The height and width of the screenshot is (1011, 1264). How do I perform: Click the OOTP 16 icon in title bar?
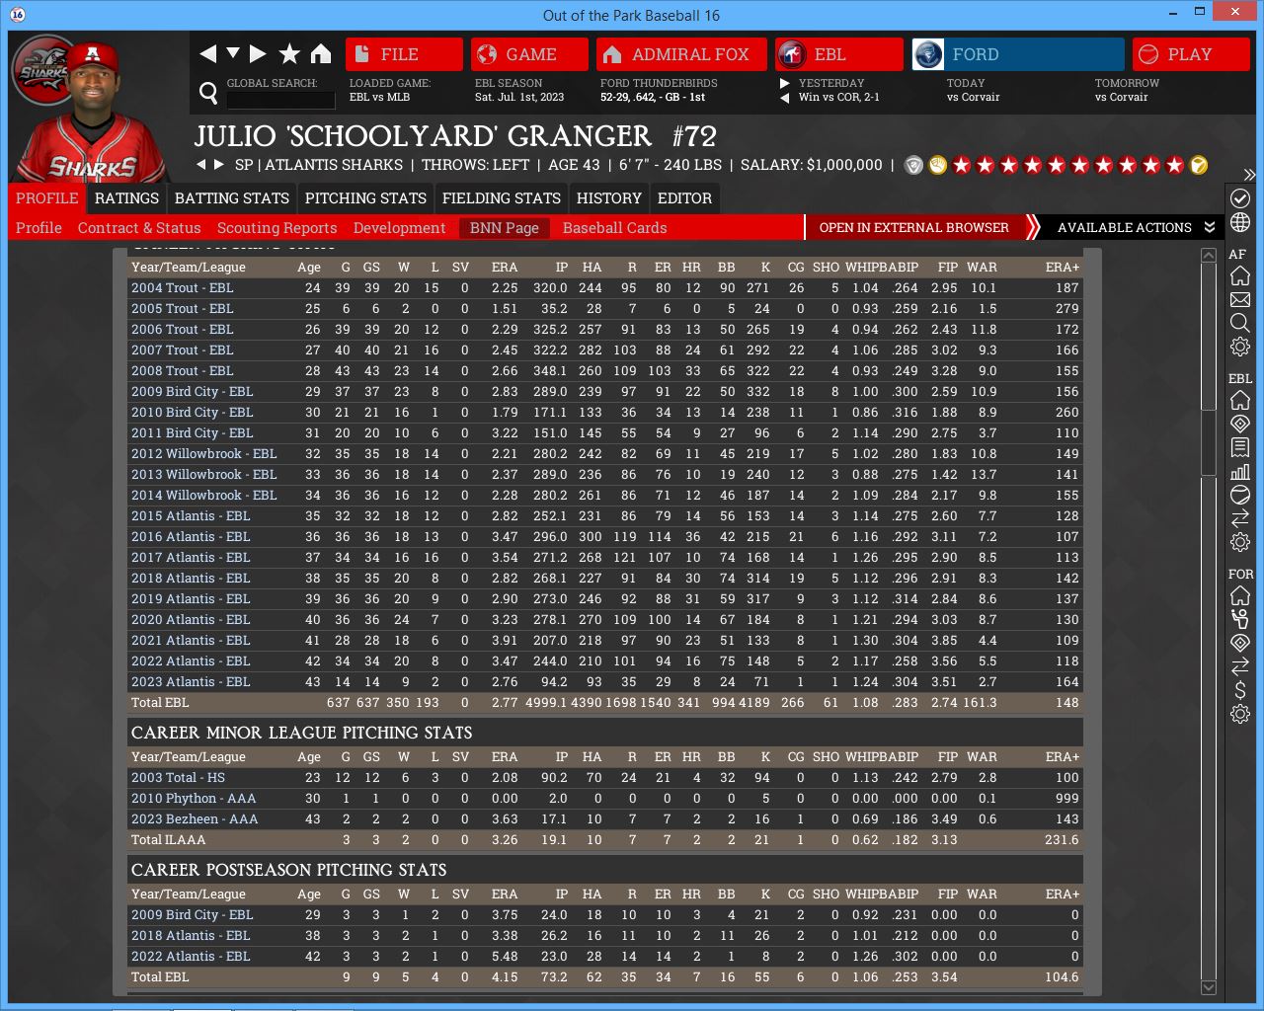(x=18, y=15)
